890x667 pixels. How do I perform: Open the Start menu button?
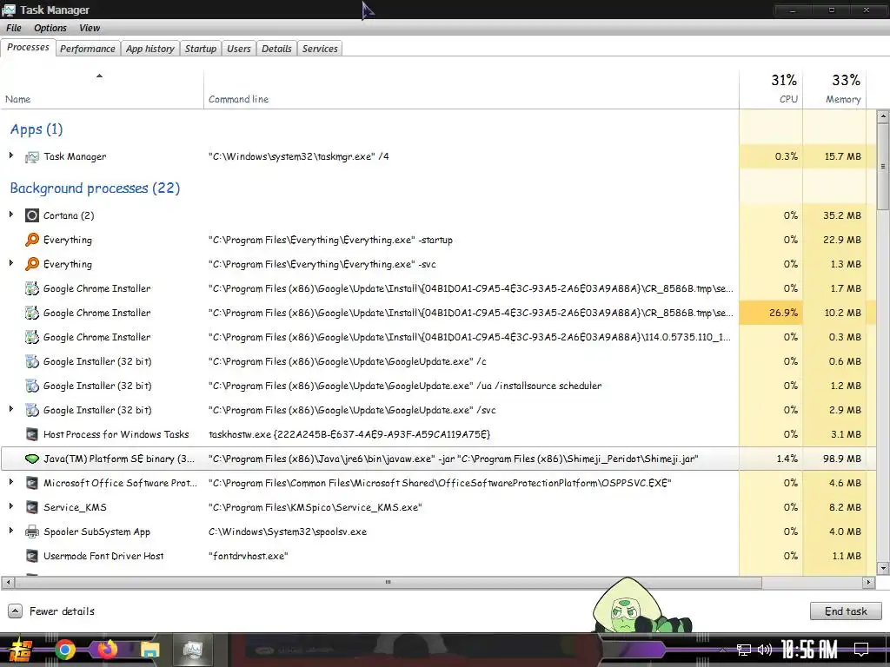tap(21, 650)
